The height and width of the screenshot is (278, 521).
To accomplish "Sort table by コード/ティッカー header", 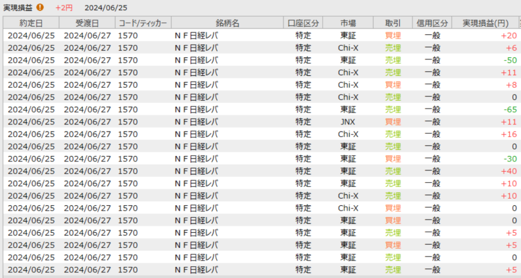I will click(143, 23).
